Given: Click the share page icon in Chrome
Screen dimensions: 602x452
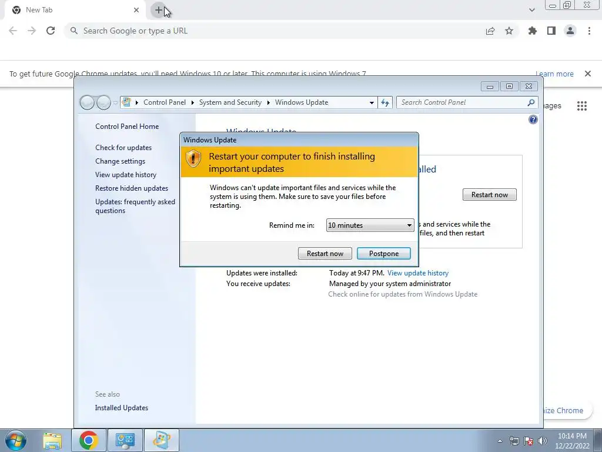Looking at the screenshot, I should (490, 31).
